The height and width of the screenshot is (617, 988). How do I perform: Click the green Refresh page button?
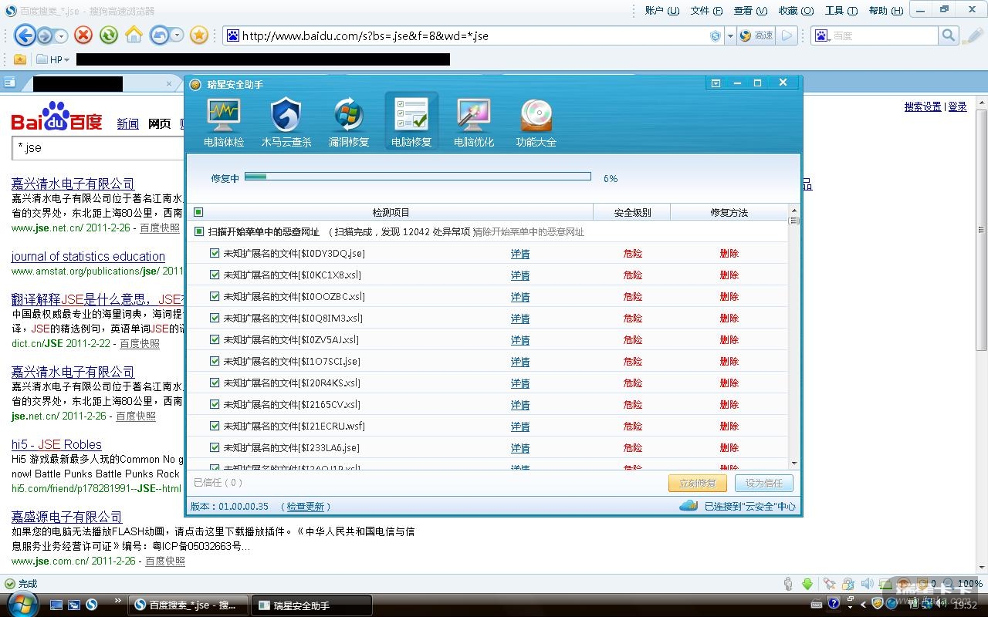(109, 35)
